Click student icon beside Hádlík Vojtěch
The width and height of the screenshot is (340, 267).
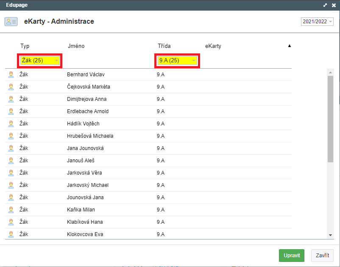click(11, 124)
